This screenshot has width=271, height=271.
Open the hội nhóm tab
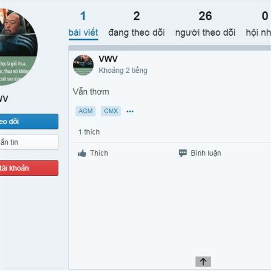(258, 24)
